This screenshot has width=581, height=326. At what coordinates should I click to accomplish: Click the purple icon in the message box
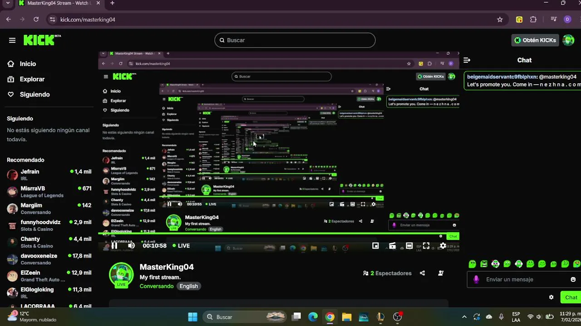pos(476,279)
